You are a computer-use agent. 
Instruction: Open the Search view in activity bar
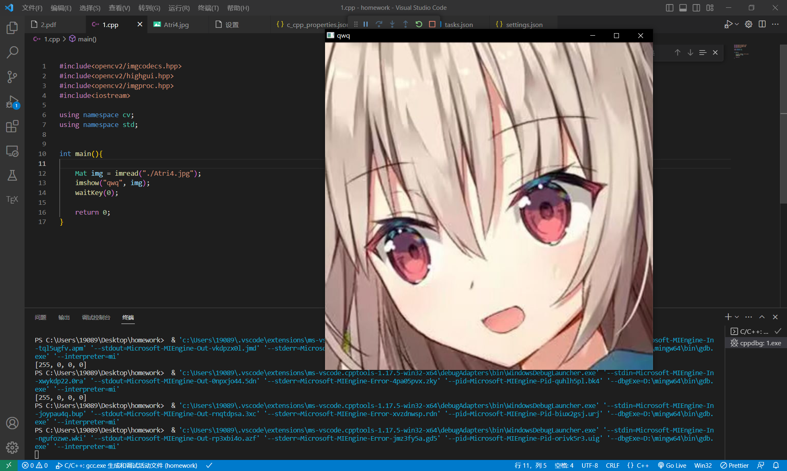(x=12, y=52)
